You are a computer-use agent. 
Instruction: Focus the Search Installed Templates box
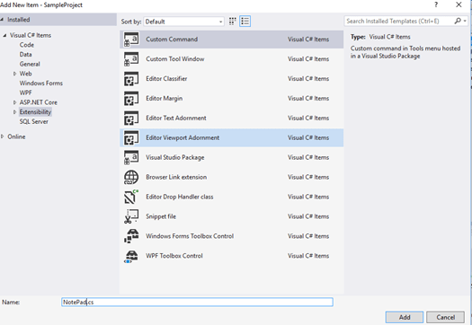[x=398, y=21]
